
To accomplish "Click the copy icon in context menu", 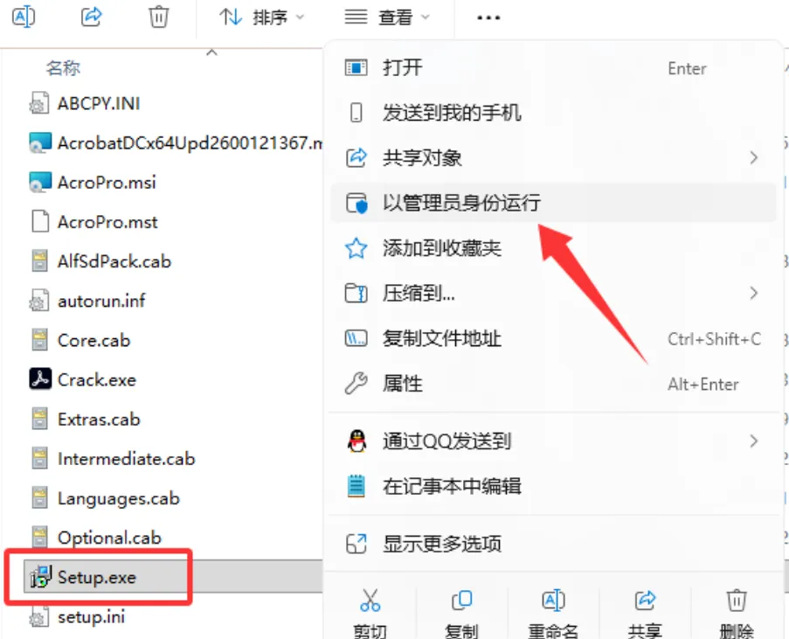I will tap(461, 601).
